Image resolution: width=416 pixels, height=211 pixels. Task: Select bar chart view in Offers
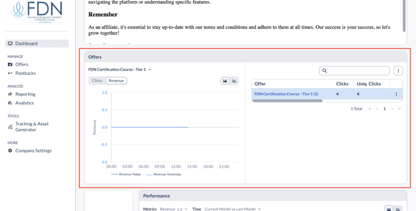point(234,81)
